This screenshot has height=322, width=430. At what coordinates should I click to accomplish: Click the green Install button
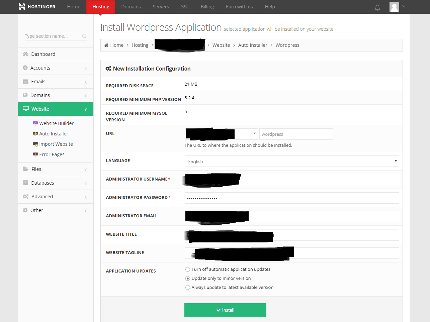pos(225,310)
